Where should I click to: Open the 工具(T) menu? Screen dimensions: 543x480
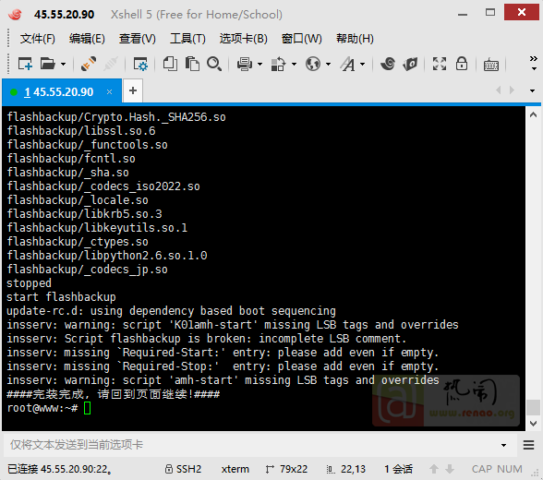pyautogui.click(x=187, y=39)
